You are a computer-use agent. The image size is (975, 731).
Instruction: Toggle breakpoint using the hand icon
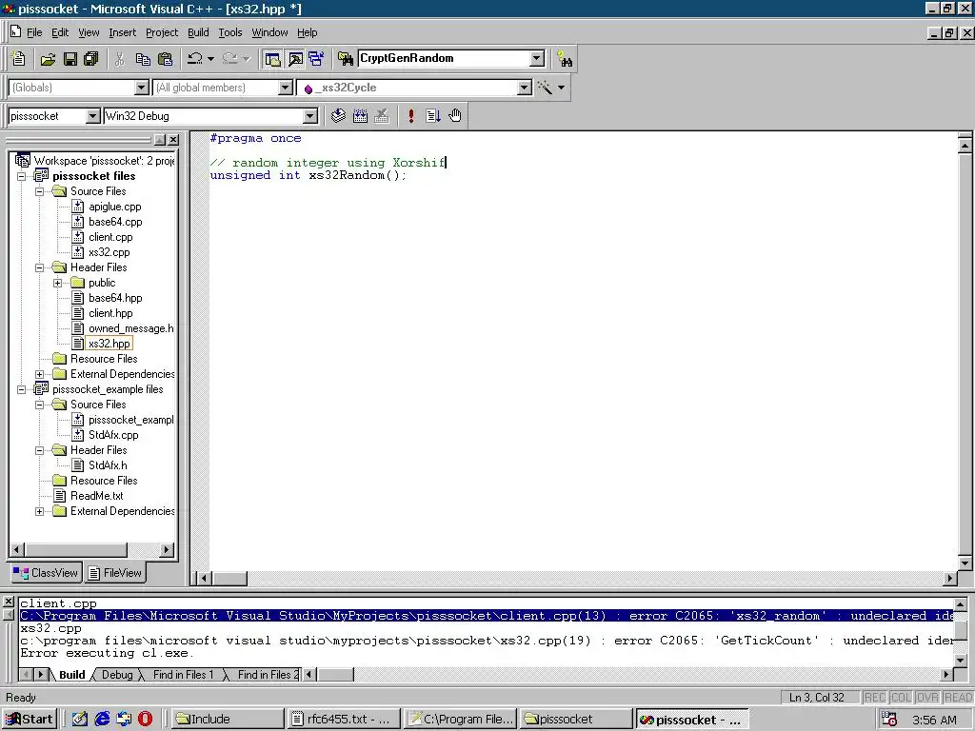(455, 115)
